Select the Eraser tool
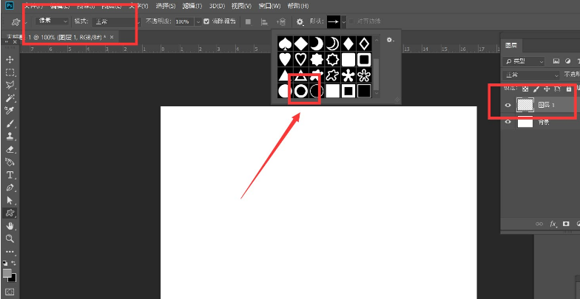The height and width of the screenshot is (299, 580). [10, 149]
